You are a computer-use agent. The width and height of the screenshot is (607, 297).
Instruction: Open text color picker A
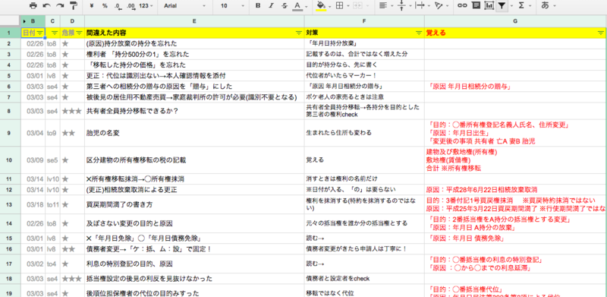pyautogui.click(x=297, y=6)
